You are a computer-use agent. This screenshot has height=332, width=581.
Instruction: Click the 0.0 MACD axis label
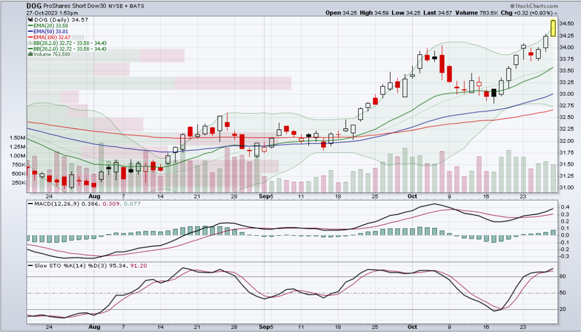pos(565,235)
